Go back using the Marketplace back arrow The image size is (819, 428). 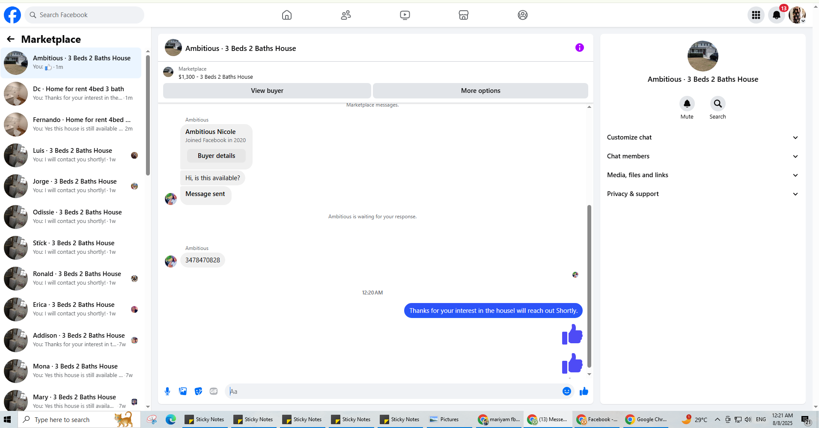click(11, 39)
